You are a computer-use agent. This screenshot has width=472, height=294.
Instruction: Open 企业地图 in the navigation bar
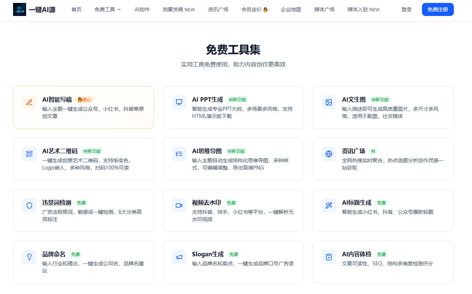291,9
